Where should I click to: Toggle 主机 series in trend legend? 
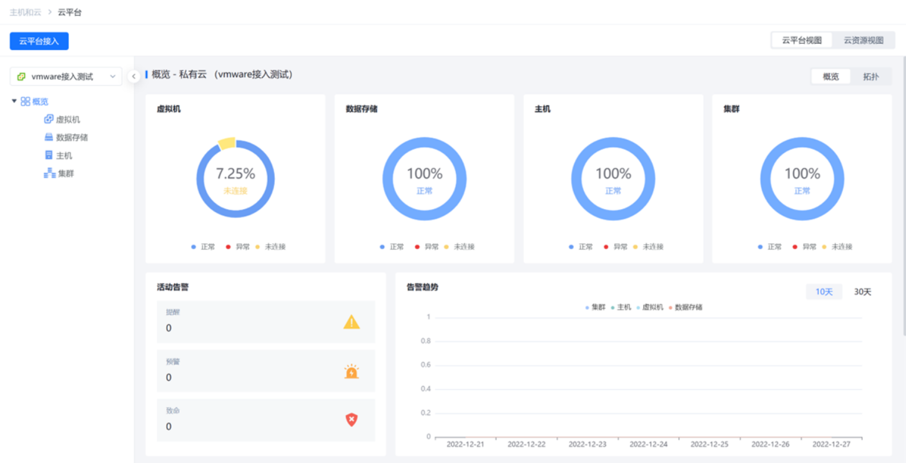(x=621, y=308)
